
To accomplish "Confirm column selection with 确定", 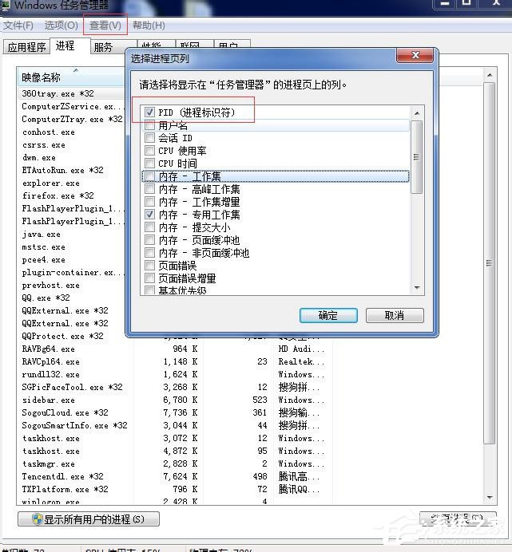I will [x=328, y=315].
